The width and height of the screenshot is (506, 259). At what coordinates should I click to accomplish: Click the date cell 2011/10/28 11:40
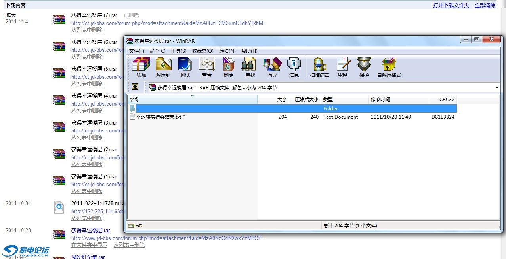391,117
